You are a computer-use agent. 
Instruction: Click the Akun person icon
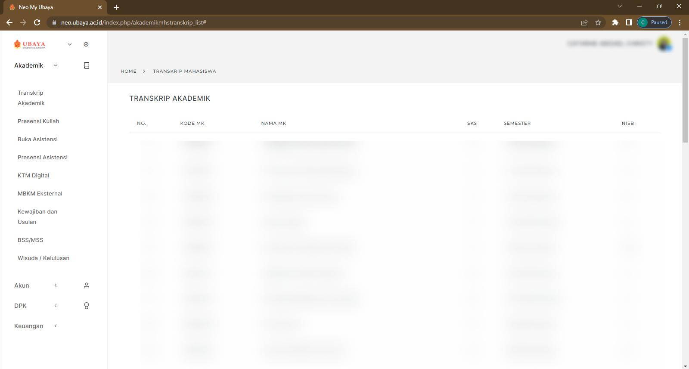pos(86,285)
